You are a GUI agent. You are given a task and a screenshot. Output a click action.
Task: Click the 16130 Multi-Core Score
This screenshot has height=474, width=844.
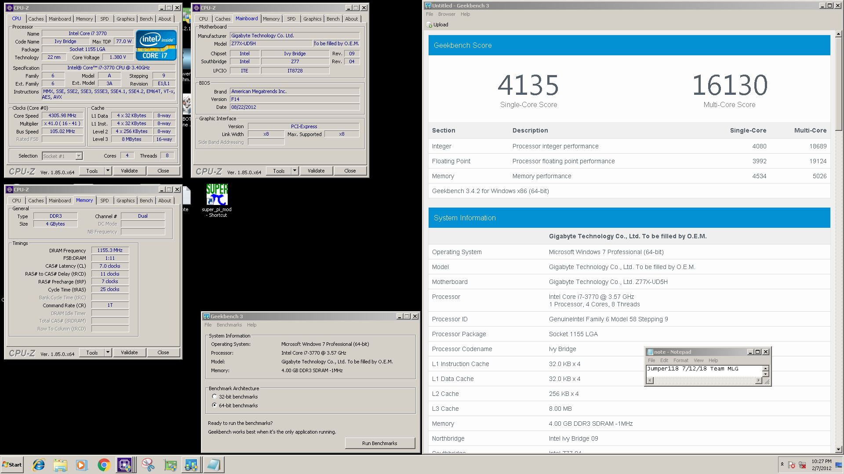click(730, 85)
